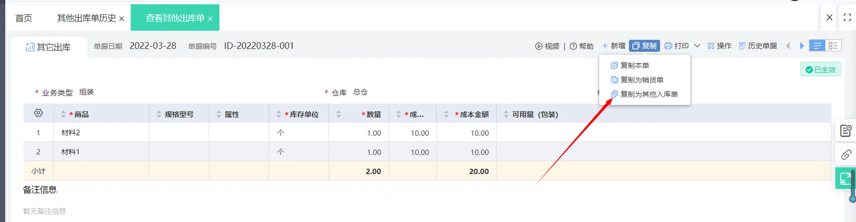Viewport: 856px width, 222px height.
Task: Sort by 数量 column
Action: [x=339, y=114]
